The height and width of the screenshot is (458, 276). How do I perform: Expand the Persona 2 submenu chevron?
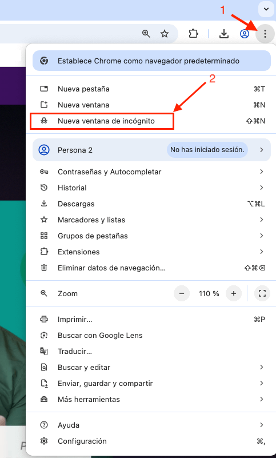261,150
